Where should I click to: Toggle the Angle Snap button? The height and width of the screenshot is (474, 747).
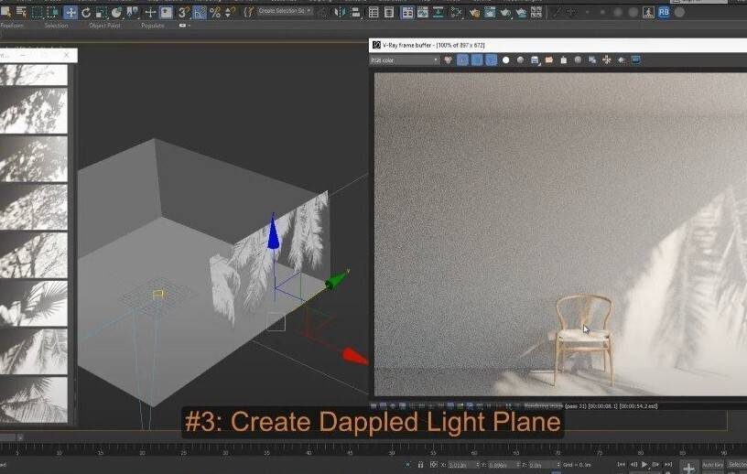click(x=200, y=13)
